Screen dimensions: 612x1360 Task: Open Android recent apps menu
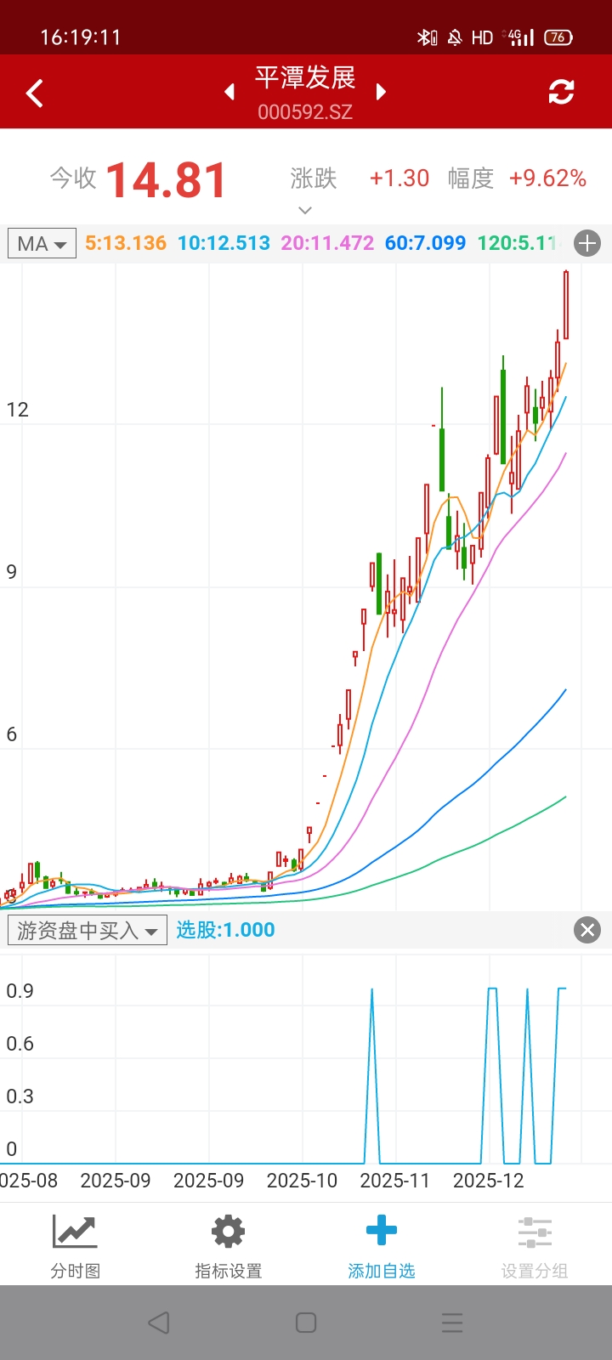tap(452, 1323)
